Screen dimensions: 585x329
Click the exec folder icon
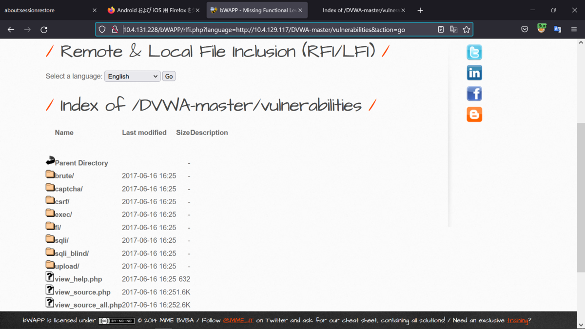(50, 213)
